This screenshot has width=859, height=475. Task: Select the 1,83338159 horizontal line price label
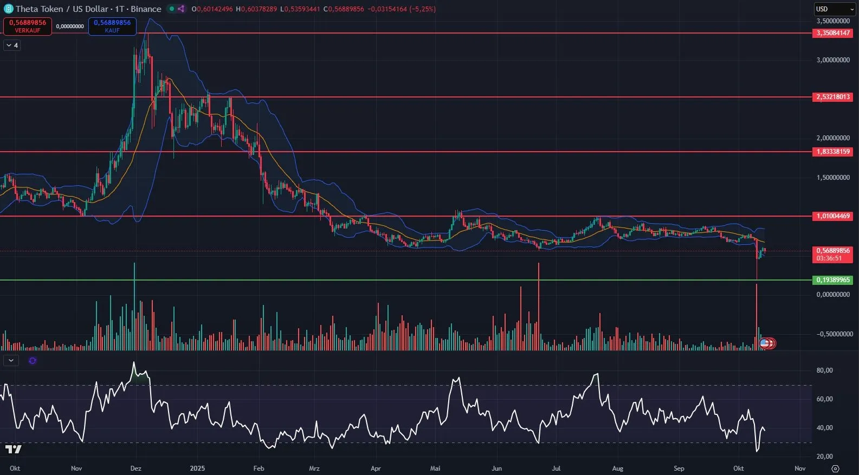point(833,152)
